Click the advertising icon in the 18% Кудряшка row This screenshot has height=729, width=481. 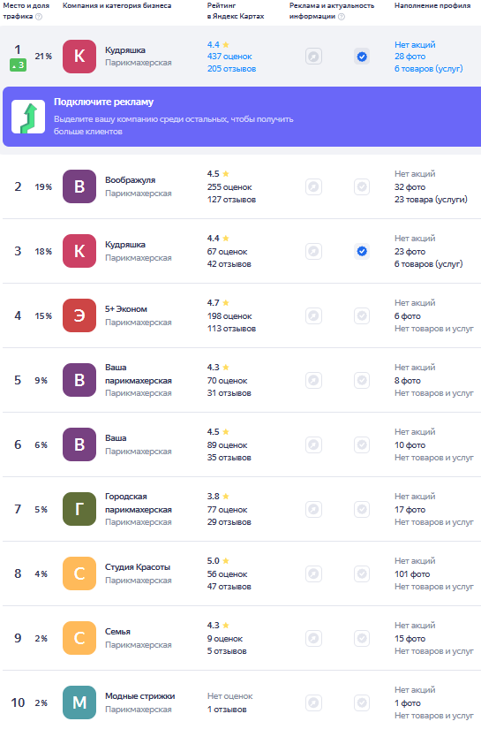[x=314, y=252]
